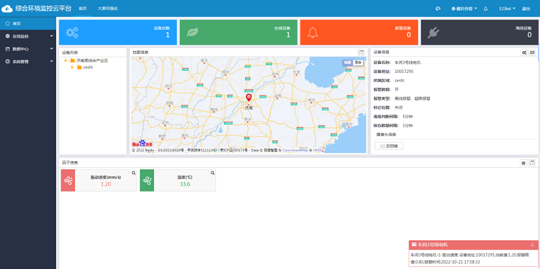
Task: Select the ceshi tree item
Action: coord(88,67)
